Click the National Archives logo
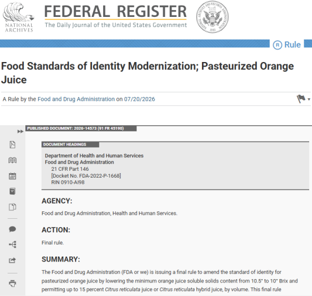Screen dimensions: 312x296 (19, 17)
